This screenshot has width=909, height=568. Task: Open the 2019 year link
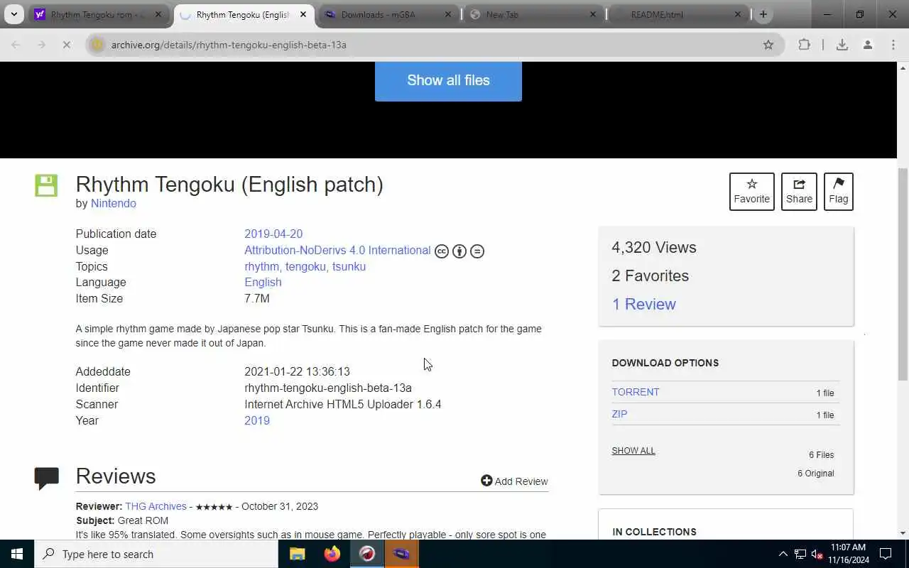click(257, 420)
